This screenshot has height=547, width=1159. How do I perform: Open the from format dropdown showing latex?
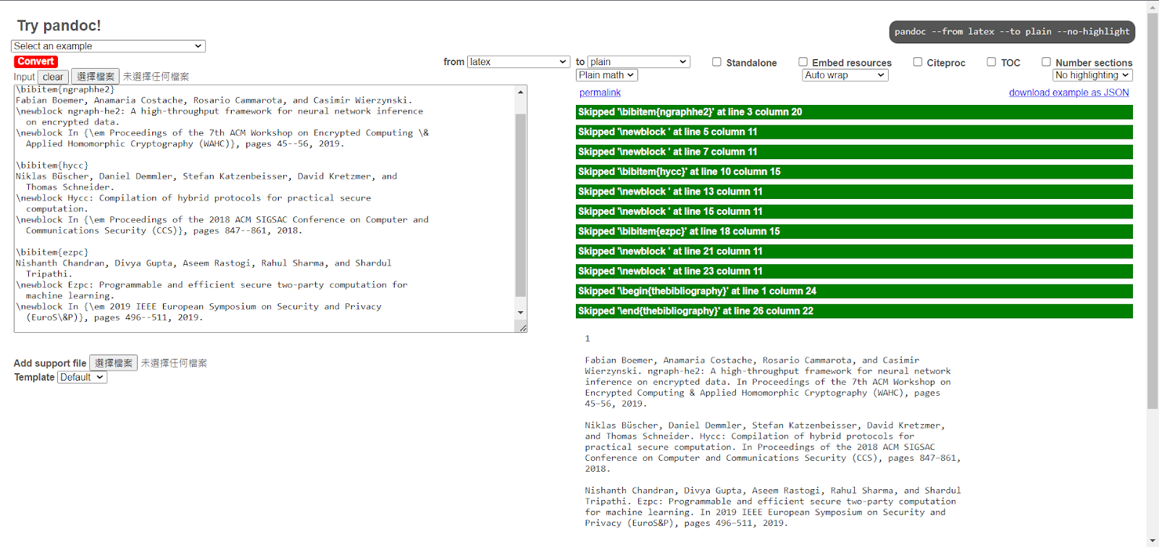[x=519, y=62]
